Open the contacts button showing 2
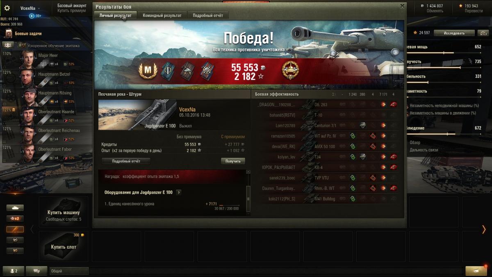492x277 pixels. pyautogui.click(x=13, y=271)
